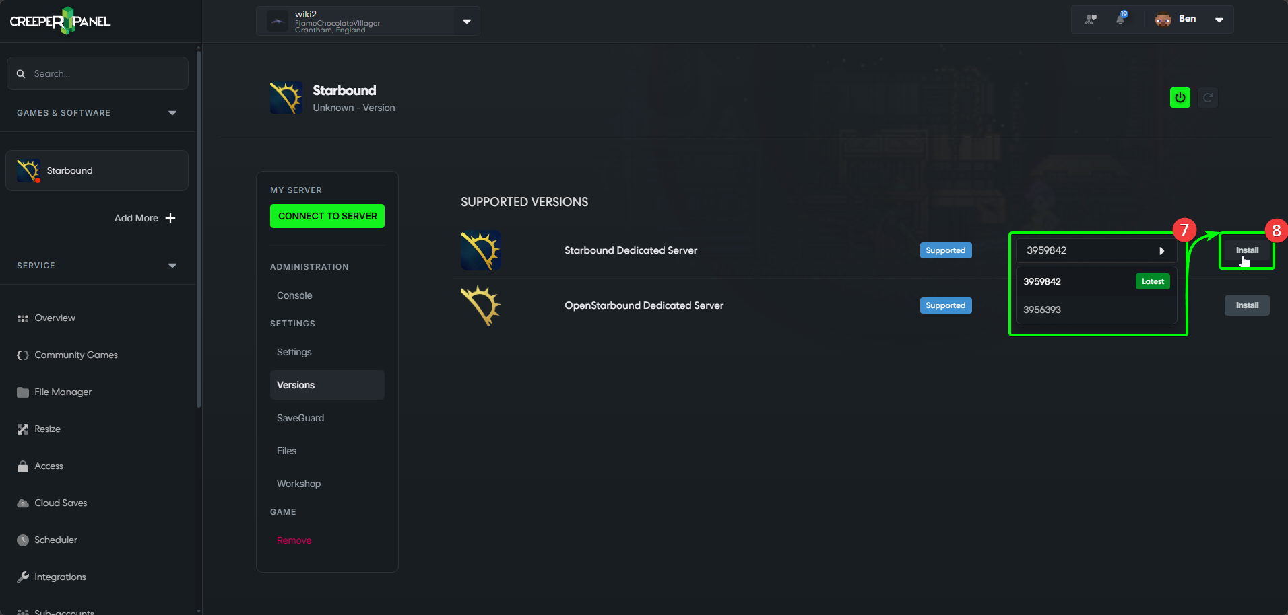Screen dimensions: 1288x615
Task: Click the green server power button
Action: (1180, 98)
